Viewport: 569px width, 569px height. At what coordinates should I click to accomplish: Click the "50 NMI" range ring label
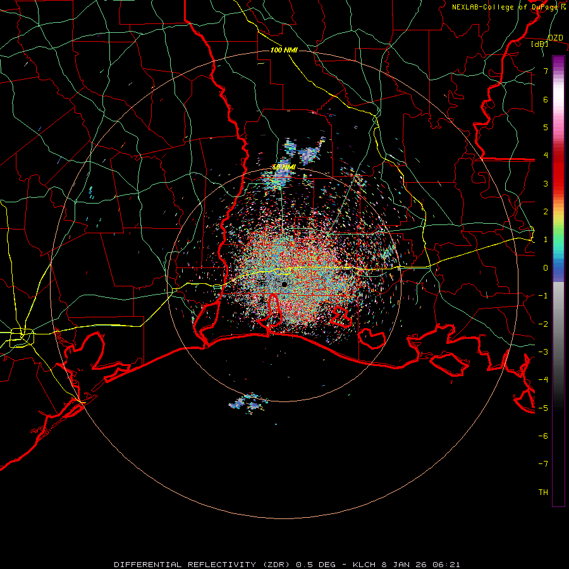pos(284,167)
